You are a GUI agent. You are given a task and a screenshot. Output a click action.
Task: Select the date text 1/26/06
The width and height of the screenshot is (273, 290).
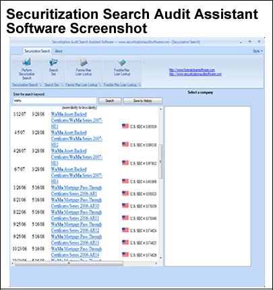[20, 187]
